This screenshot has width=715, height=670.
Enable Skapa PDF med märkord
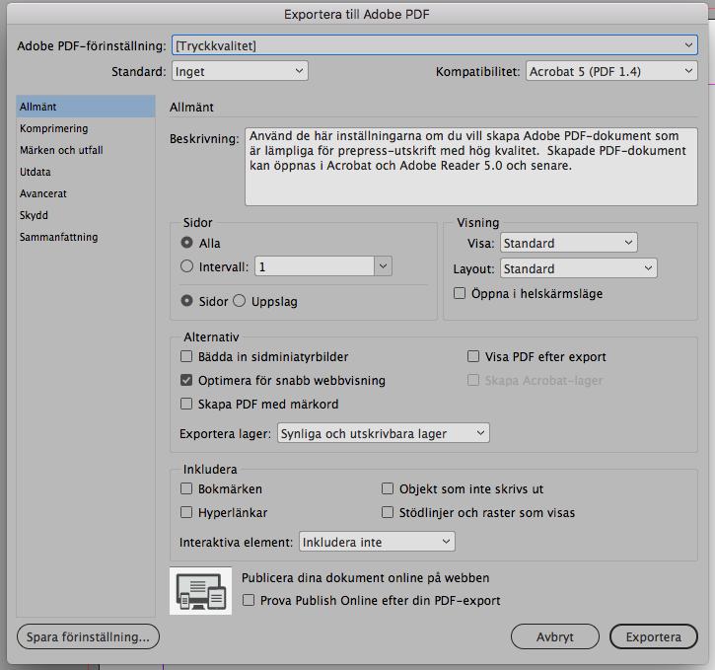pyautogui.click(x=186, y=404)
